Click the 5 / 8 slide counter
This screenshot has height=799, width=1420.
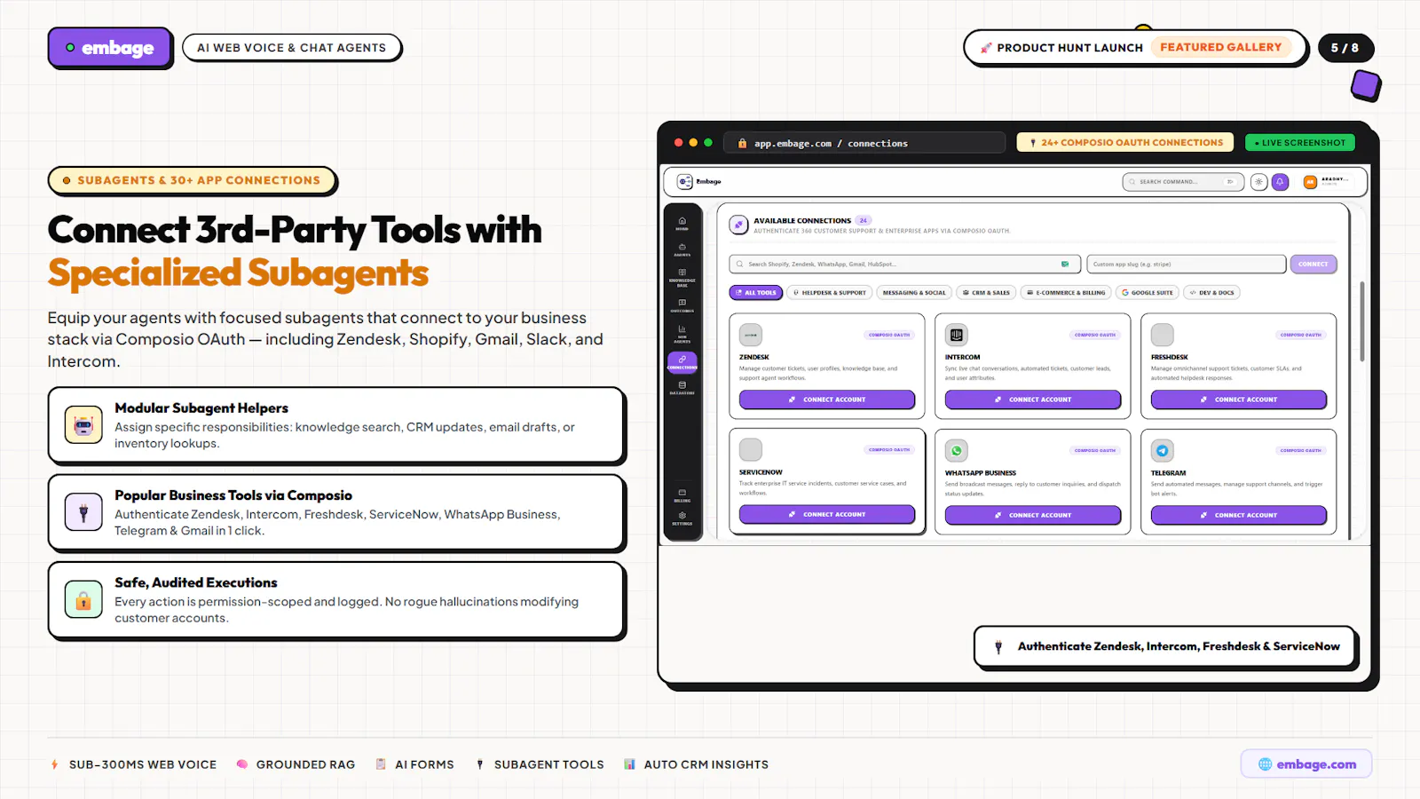pyautogui.click(x=1345, y=48)
